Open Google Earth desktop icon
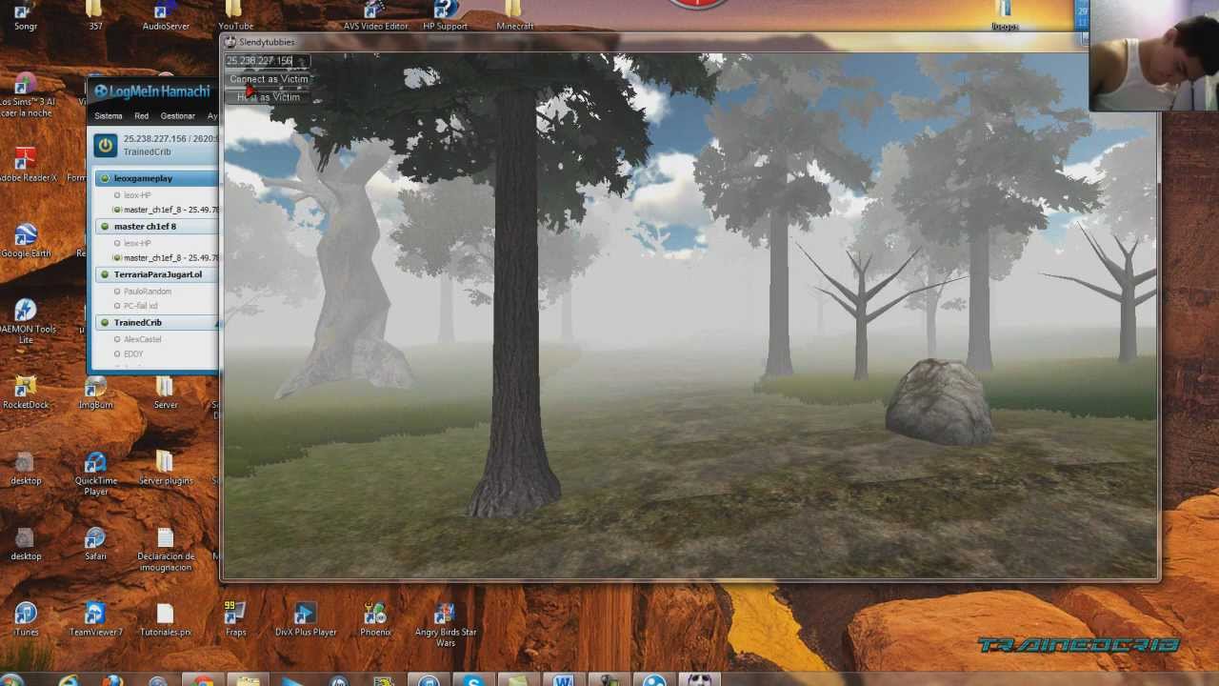This screenshot has height=686, width=1219. click(x=26, y=240)
